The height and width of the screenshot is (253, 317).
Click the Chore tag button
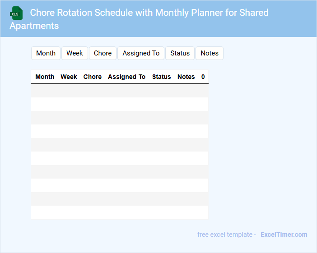(x=103, y=53)
